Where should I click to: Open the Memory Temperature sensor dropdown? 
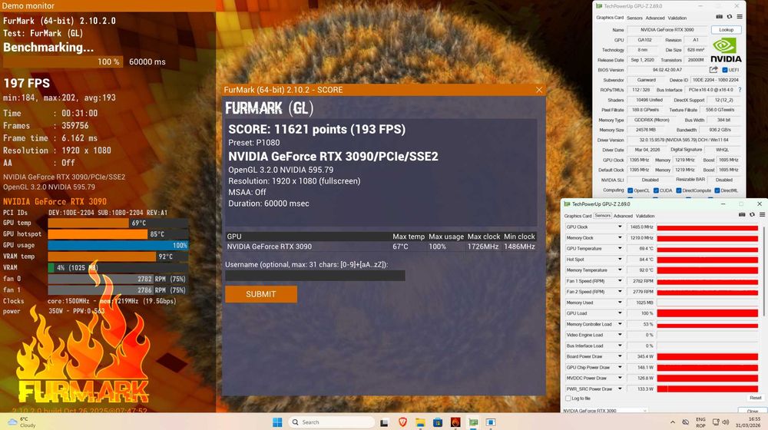pyautogui.click(x=620, y=270)
